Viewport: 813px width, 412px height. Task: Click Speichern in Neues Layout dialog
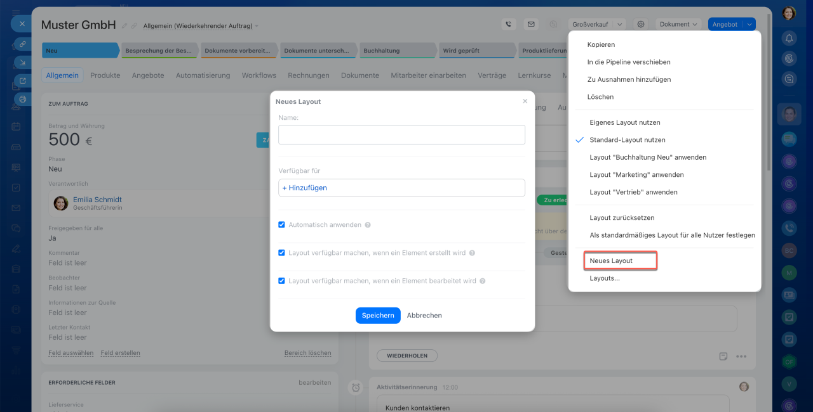[378, 316]
